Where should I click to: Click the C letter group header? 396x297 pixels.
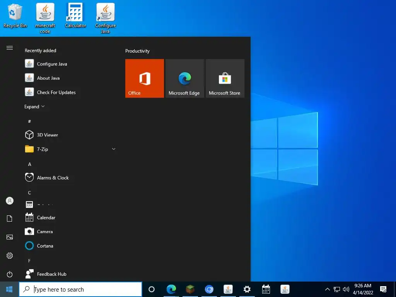click(29, 193)
